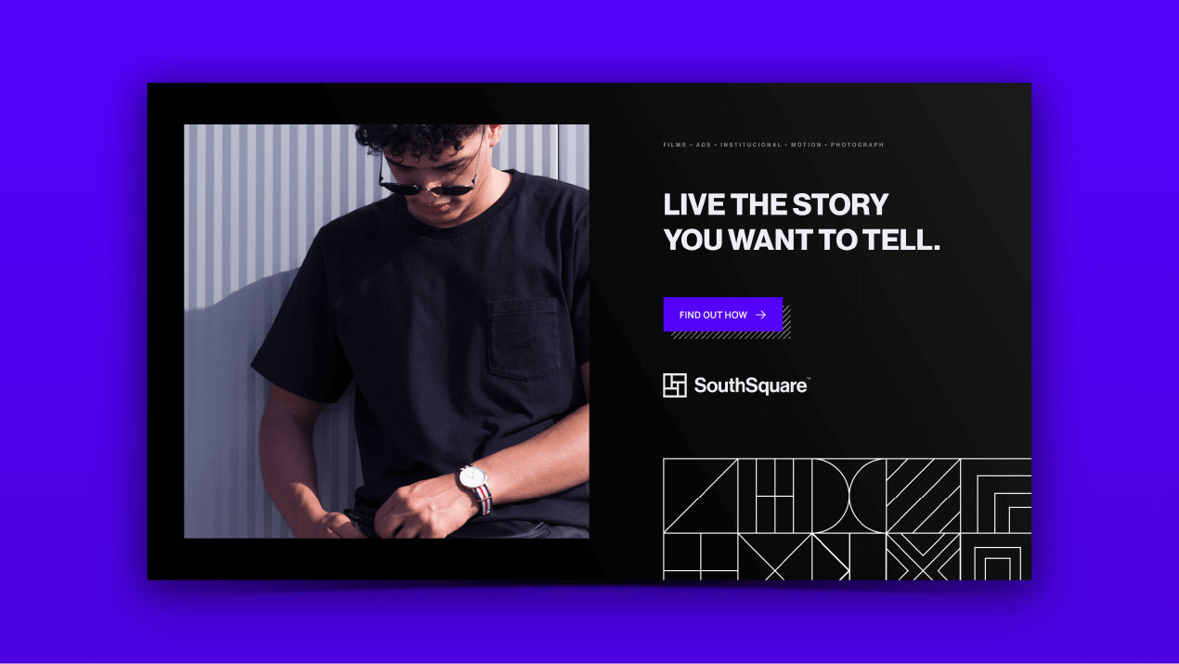Screen dimensions: 1179x664
Task: Click the top-right nested corner squares tile
Action: (x=996, y=496)
